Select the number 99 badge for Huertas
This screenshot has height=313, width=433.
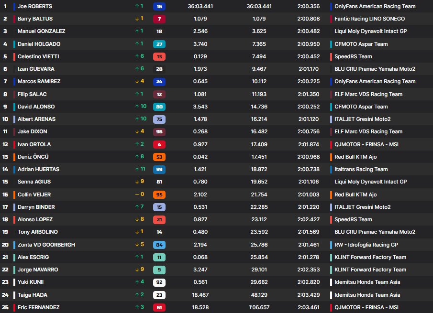click(x=159, y=169)
